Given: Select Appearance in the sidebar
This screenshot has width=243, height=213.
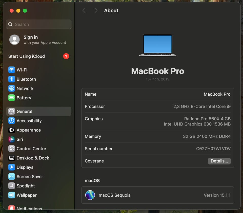Looking at the screenshot, I should 29,130.
